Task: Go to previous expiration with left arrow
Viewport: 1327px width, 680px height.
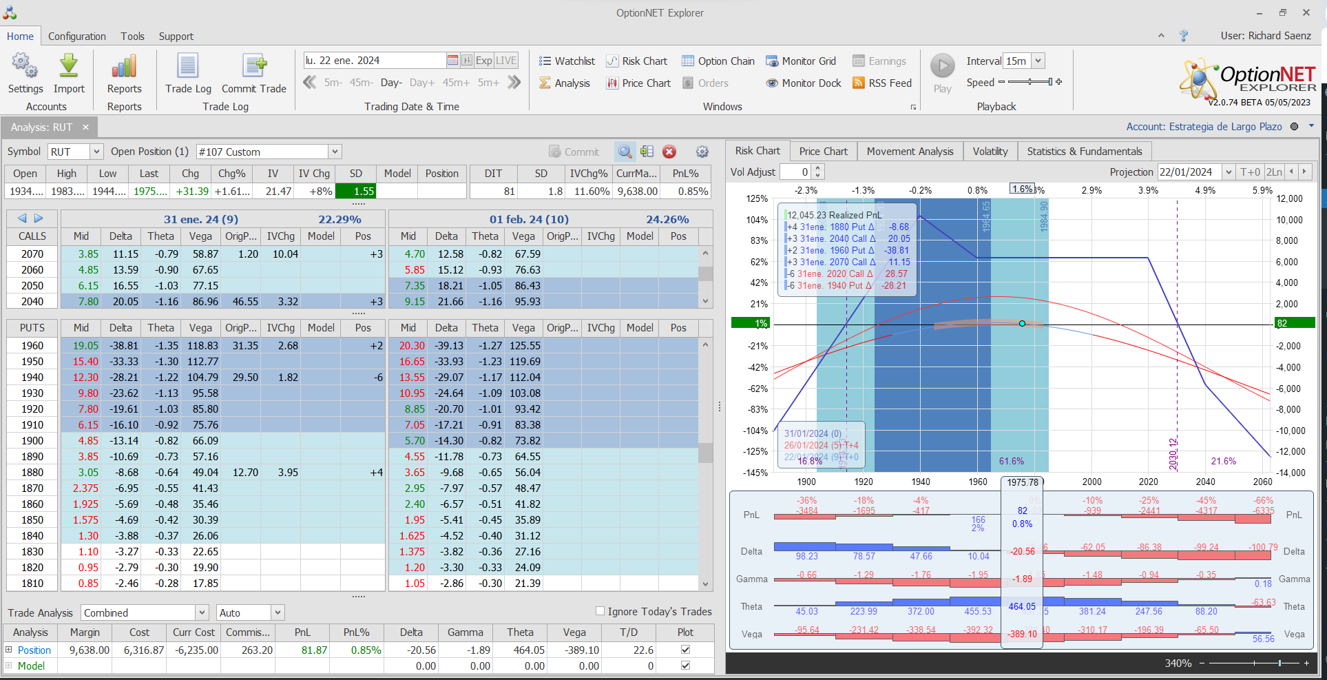Action: point(22,218)
